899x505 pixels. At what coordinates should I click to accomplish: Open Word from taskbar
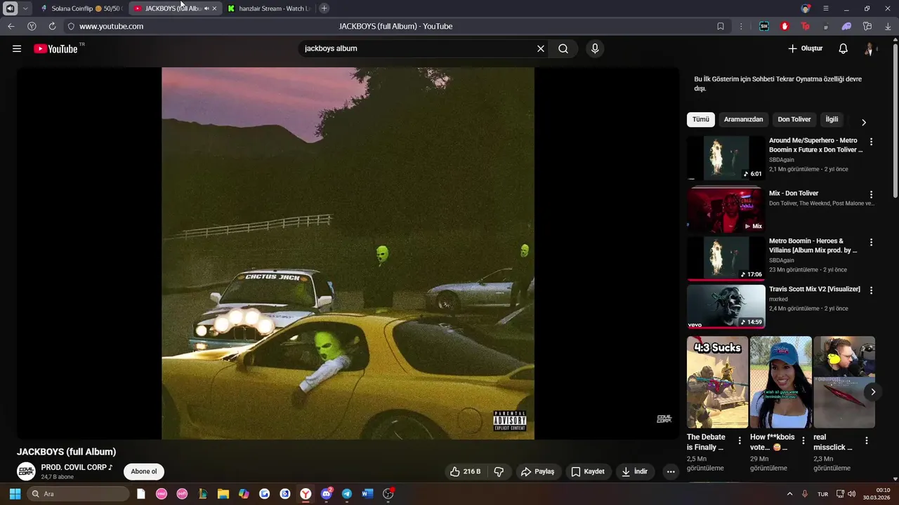[x=367, y=494]
